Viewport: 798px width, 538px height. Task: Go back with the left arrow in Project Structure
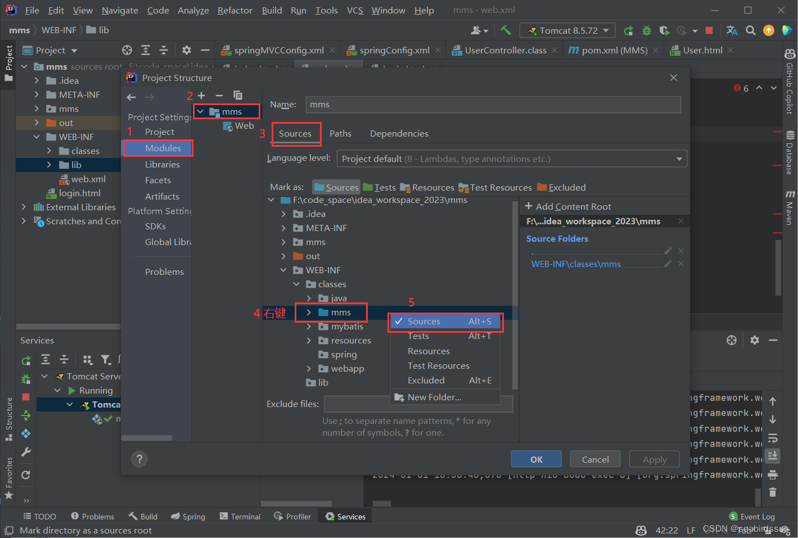[132, 97]
